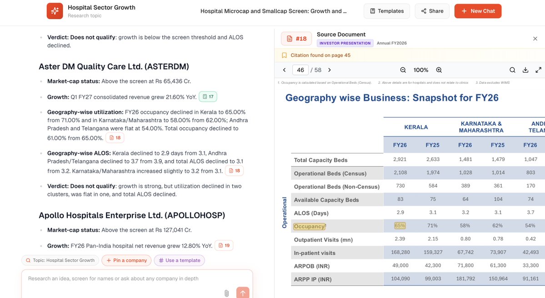Pin a company to the chat

click(126, 260)
